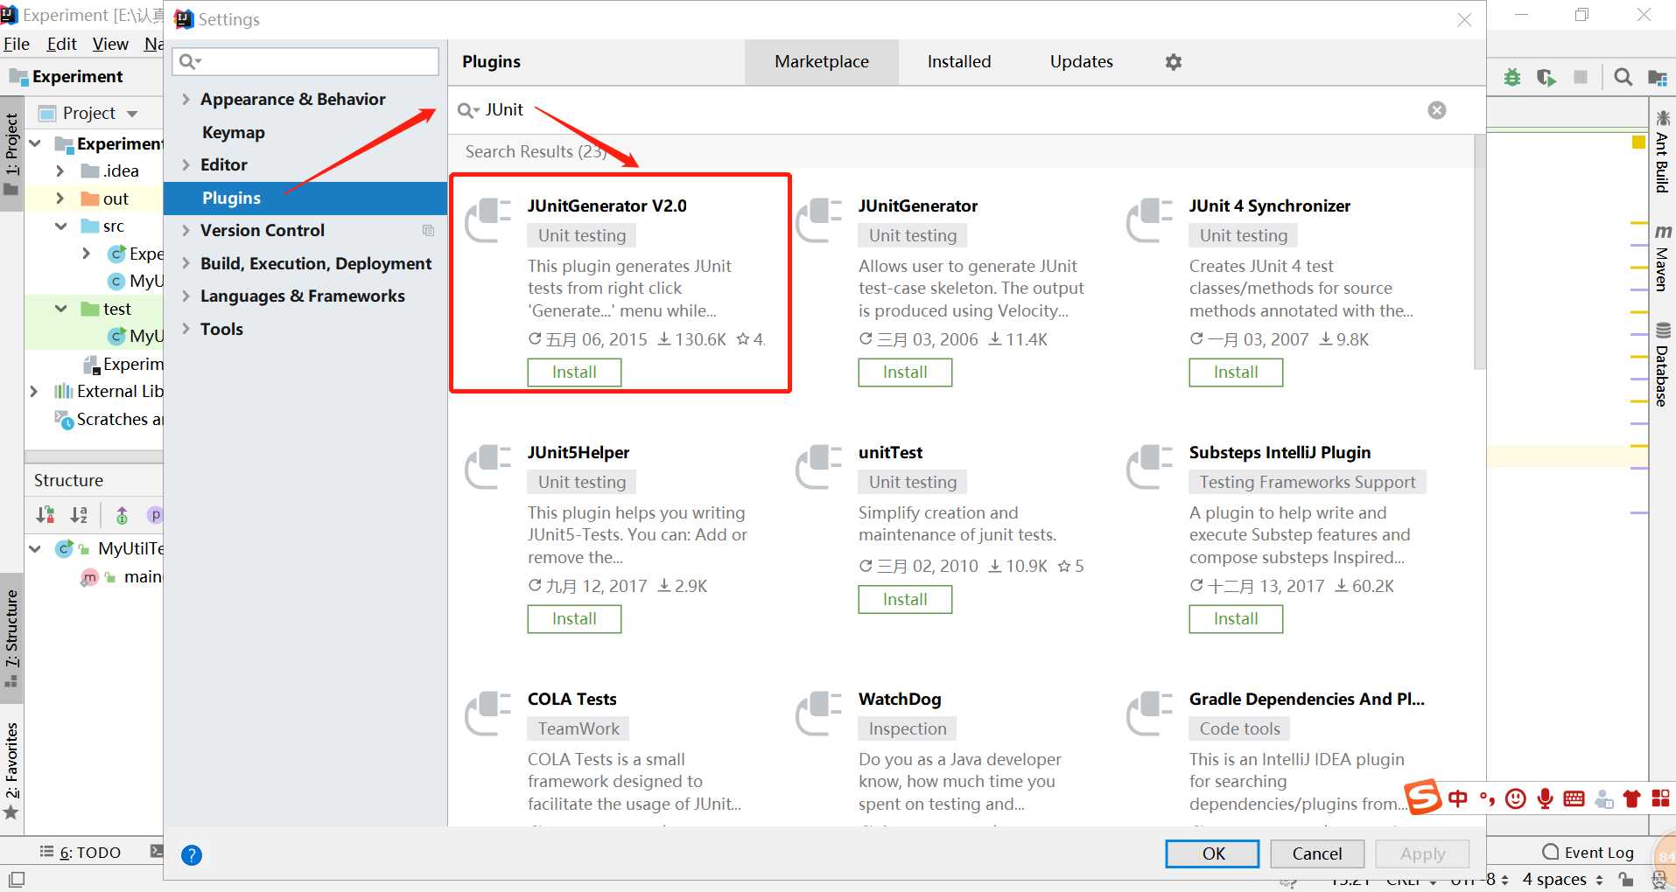Viewport: 1676px width, 892px height.
Task: Expand Build, Execution, Deployment section
Action: (x=186, y=264)
